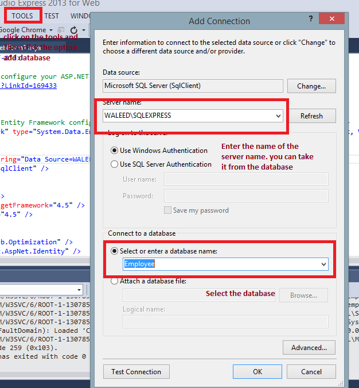
Task: Open the TEST menu
Action: coord(52,16)
